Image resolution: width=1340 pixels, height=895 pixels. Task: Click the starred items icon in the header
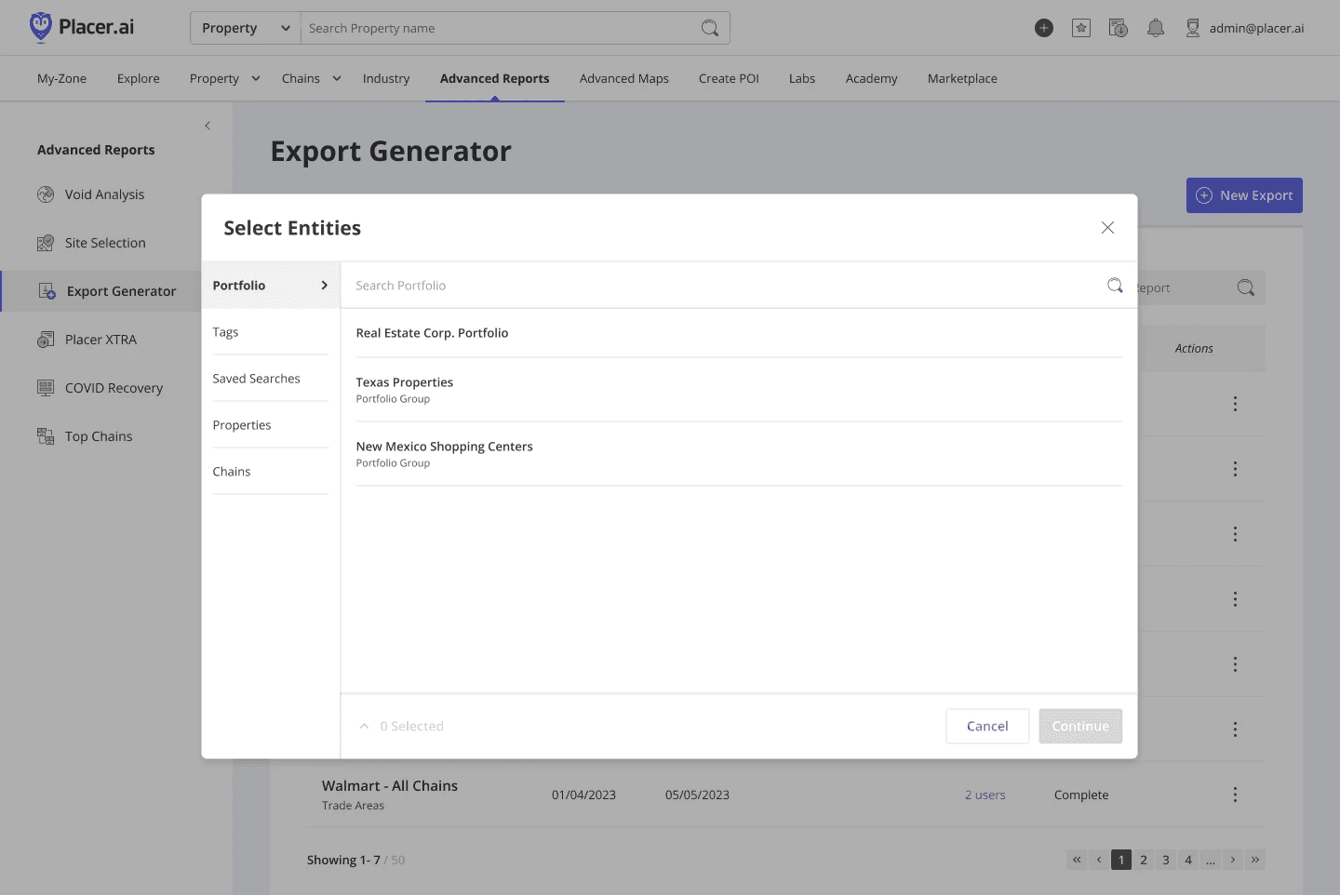pyautogui.click(x=1080, y=28)
